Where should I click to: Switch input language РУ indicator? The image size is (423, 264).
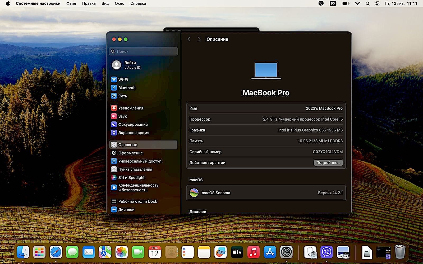point(333,3)
